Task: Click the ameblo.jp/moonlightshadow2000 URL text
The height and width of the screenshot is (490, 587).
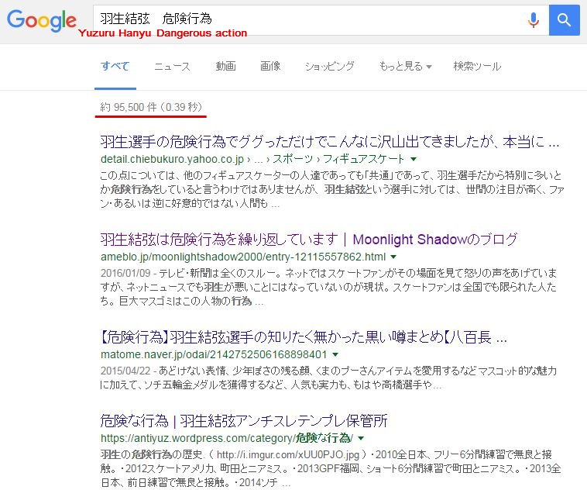Action: point(243,257)
